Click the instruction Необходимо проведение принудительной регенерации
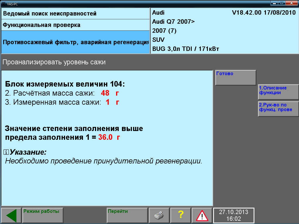This screenshot has height=224, width=299. point(103,161)
